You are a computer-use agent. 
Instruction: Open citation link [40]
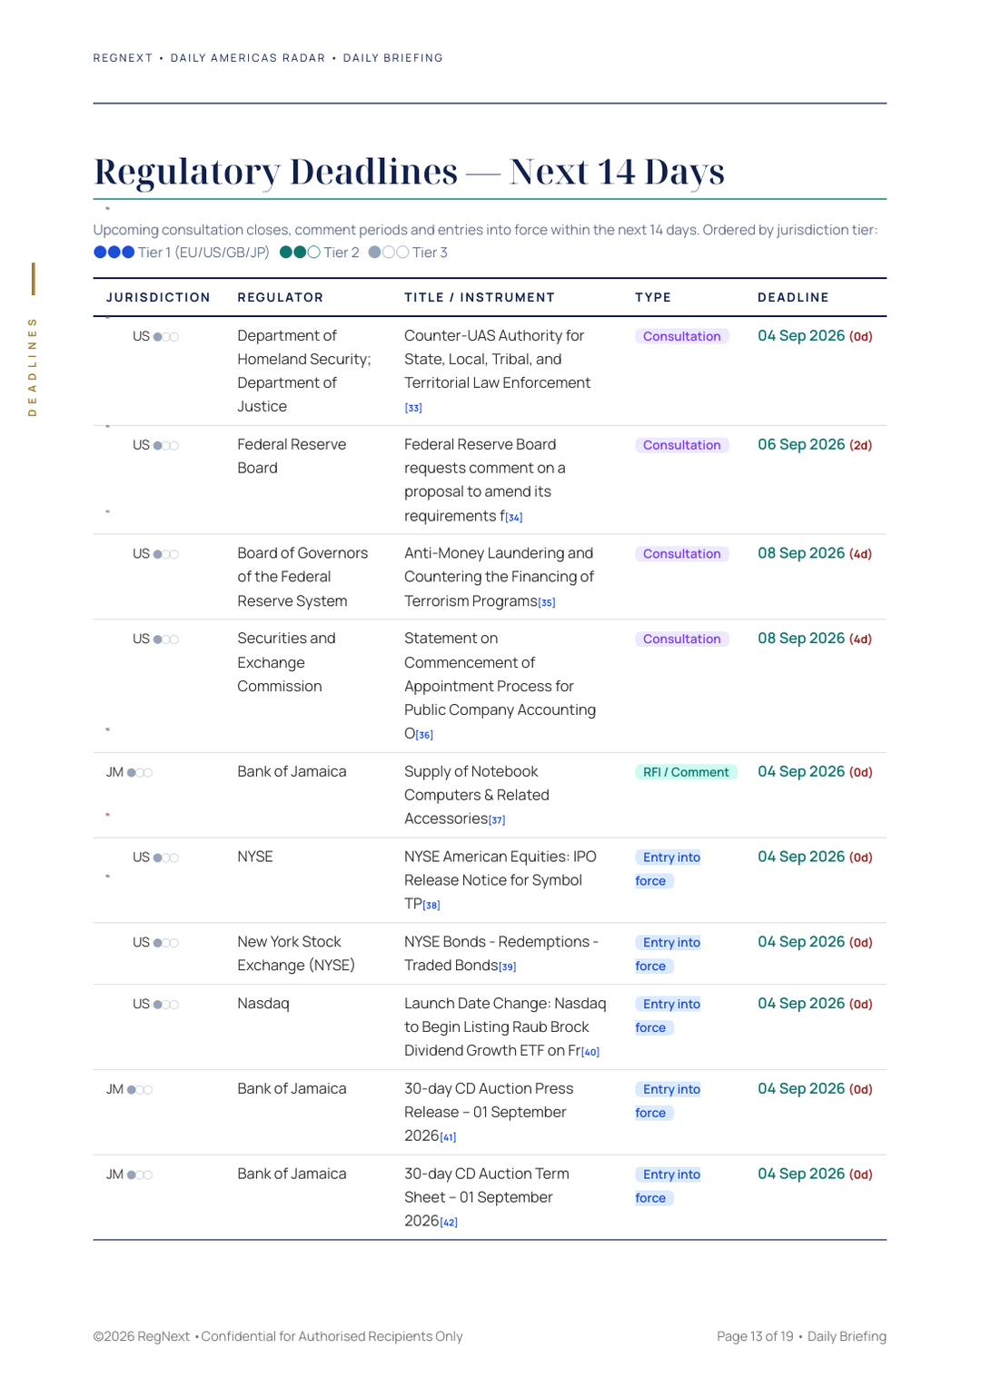coord(590,1052)
